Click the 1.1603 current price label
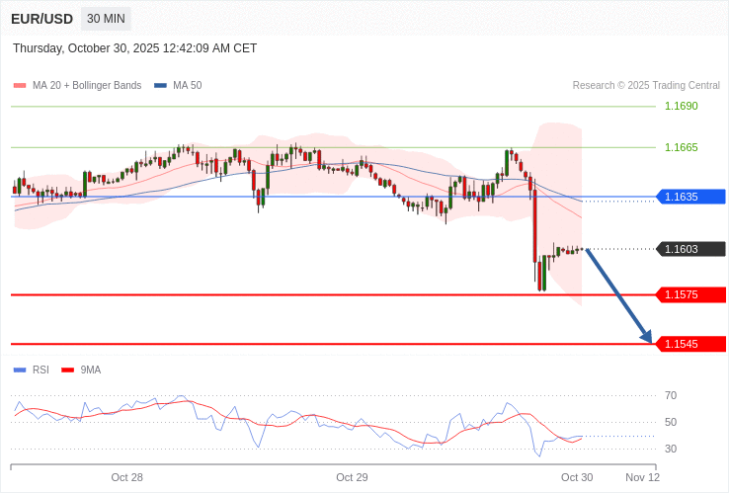This screenshot has width=729, height=494. 689,249
